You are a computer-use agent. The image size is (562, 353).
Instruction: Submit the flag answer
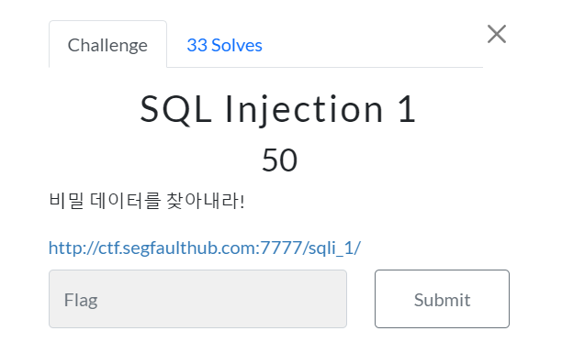tap(442, 299)
